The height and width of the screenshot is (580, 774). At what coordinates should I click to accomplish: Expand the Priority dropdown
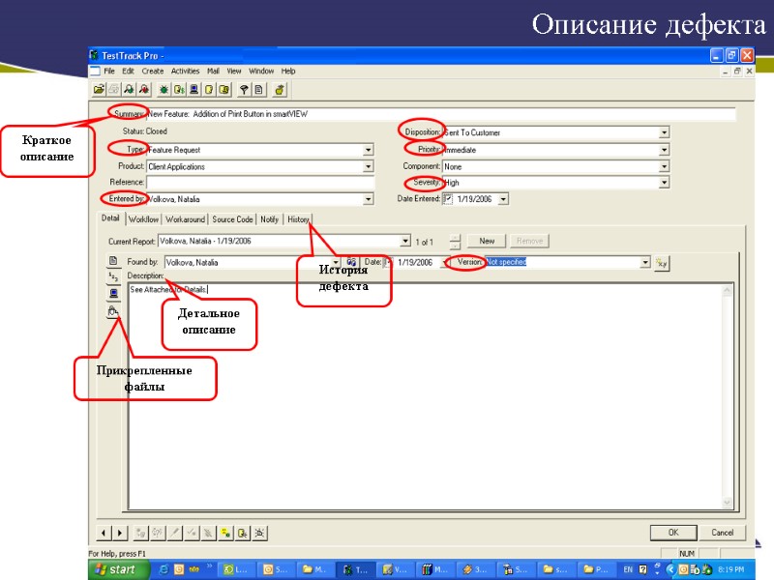[x=664, y=150]
